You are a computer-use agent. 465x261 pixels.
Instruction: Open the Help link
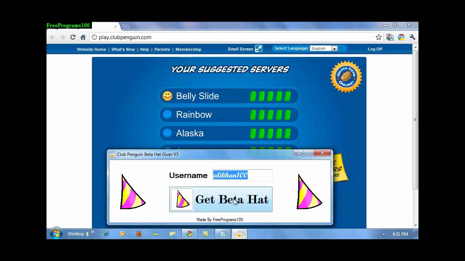pos(145,49)
